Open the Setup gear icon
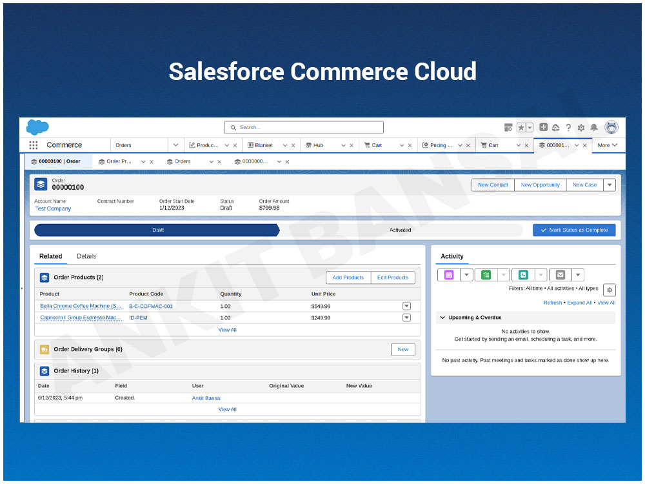Image resolution: width=645 pixels, height=484 pixels. click(581, 128)
